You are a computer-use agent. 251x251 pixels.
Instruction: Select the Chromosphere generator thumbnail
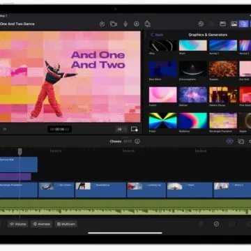click(x=193, y=69)
